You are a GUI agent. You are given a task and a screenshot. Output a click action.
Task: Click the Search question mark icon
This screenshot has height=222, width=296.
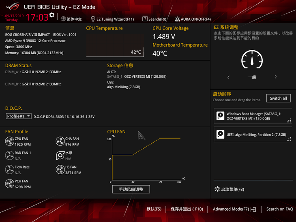coord(145,19)
